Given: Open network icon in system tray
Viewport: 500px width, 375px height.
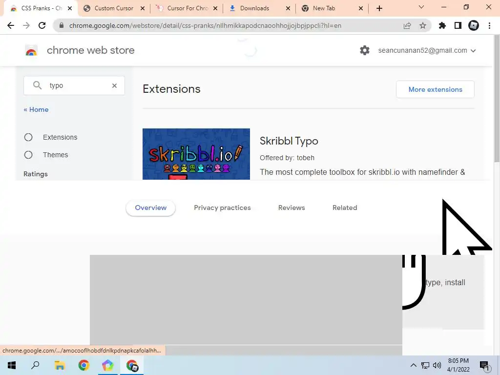Looking at the screenshot, I should click(x=425, y=365).
